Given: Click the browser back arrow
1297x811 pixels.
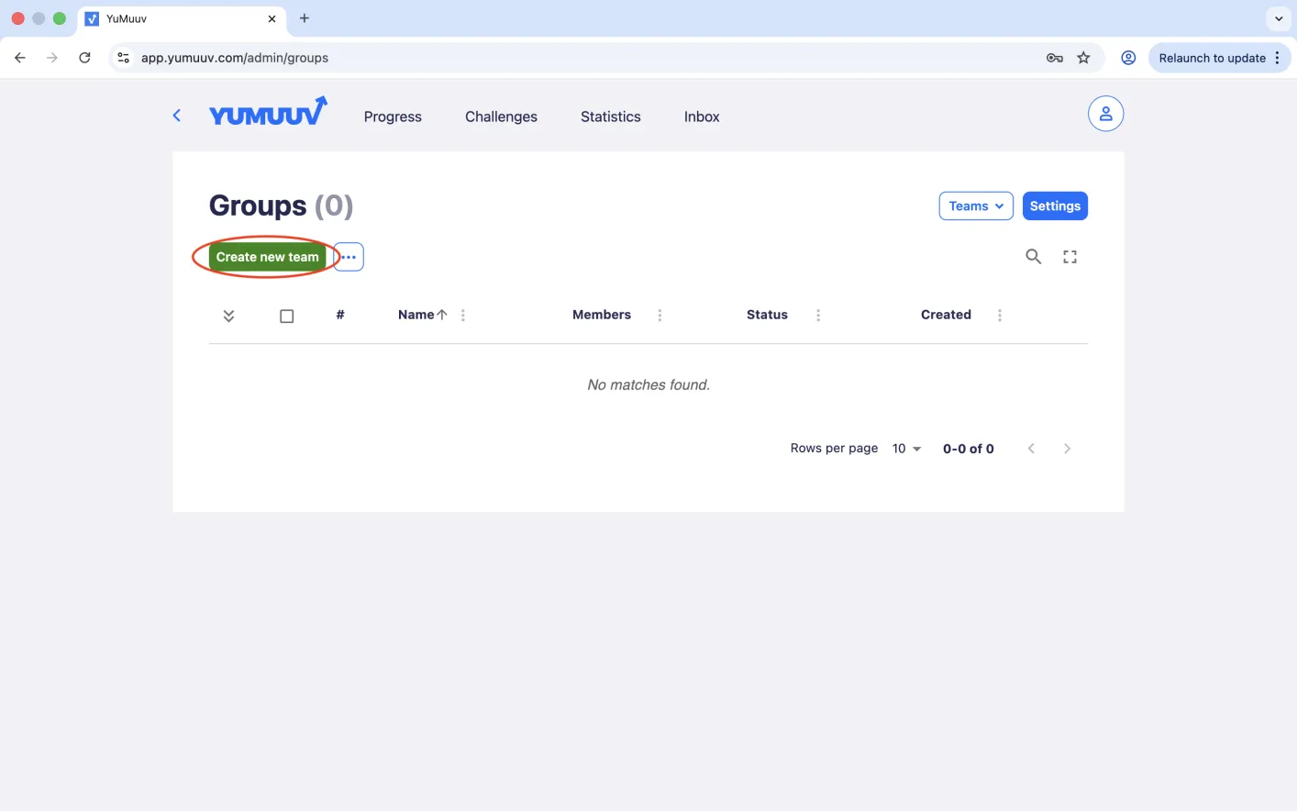Looking at the screenshot, I should [x=20, y=58].
